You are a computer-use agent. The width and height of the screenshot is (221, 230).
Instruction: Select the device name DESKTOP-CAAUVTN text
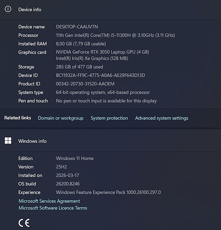[77, 27]
